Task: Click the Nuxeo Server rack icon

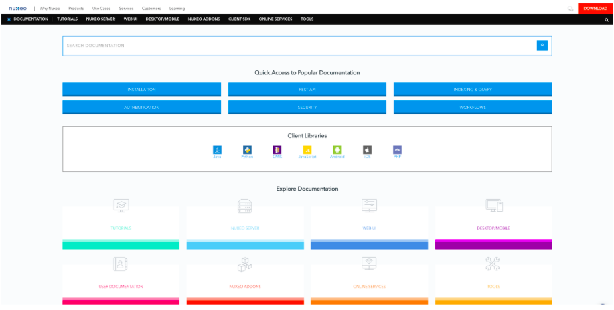Action: coord(245,206)
